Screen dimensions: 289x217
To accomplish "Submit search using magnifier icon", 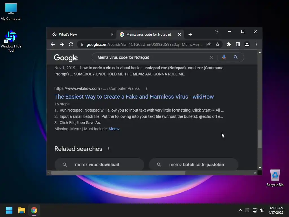I will click(236, 57).
